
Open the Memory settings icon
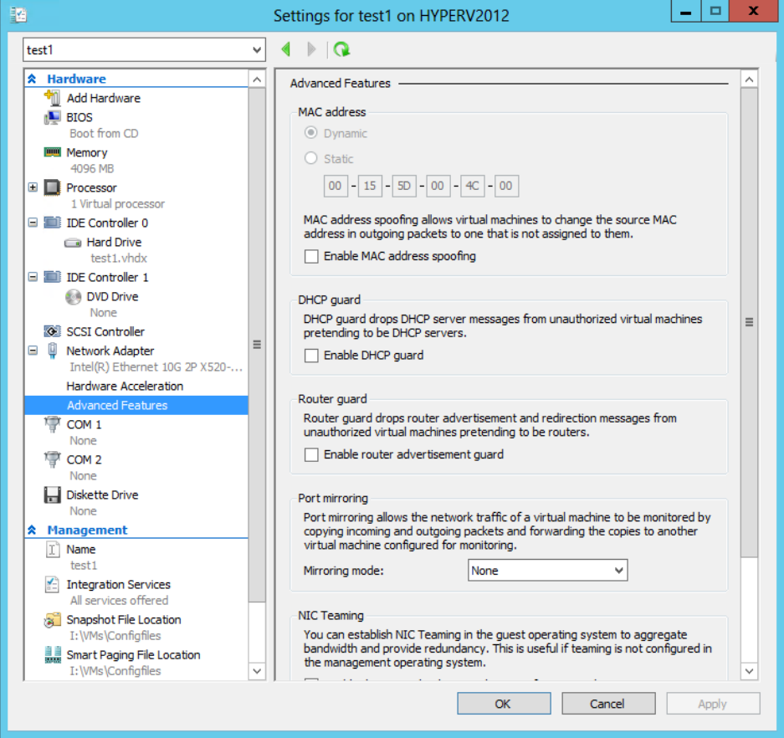tap(52, 152)
